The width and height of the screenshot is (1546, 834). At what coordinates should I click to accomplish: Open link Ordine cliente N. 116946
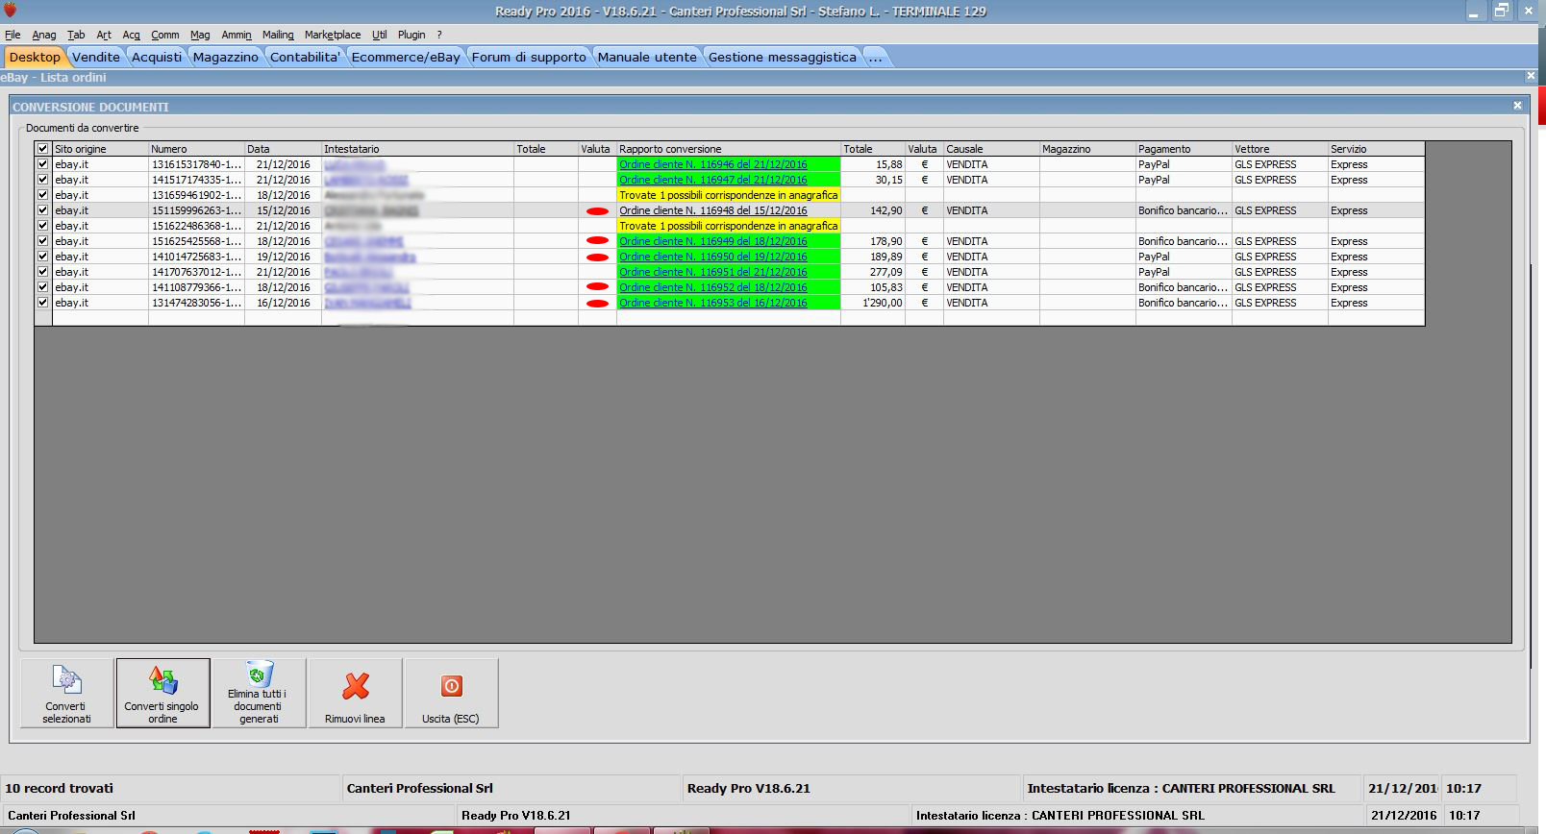713,164
